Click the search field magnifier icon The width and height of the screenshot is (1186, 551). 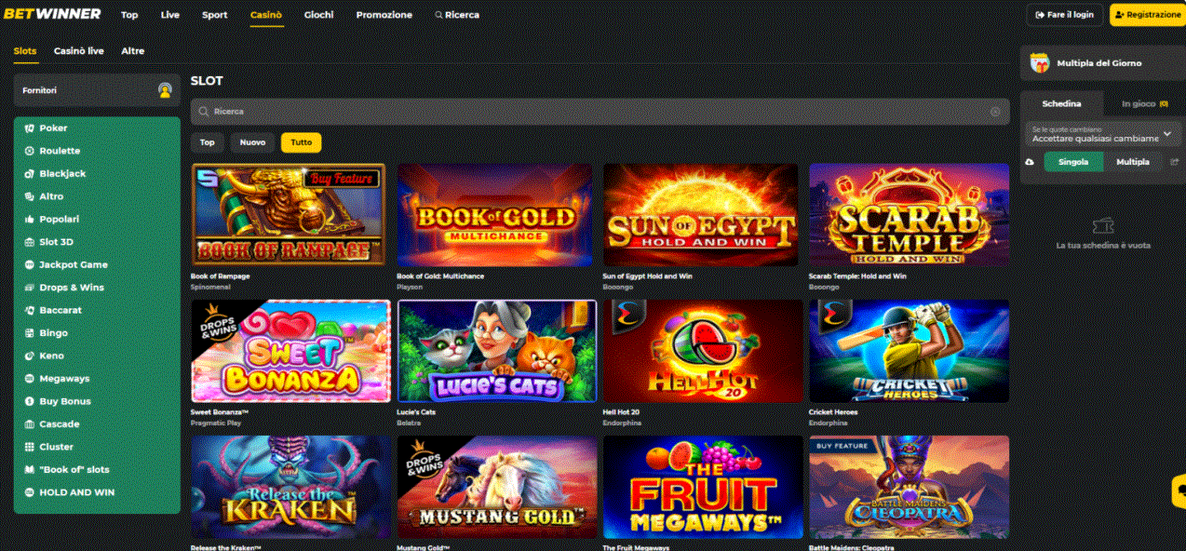pyautogui.click(x=204, y=112)
